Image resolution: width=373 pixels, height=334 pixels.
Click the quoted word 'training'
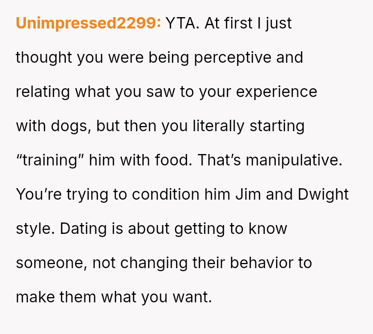50,160
